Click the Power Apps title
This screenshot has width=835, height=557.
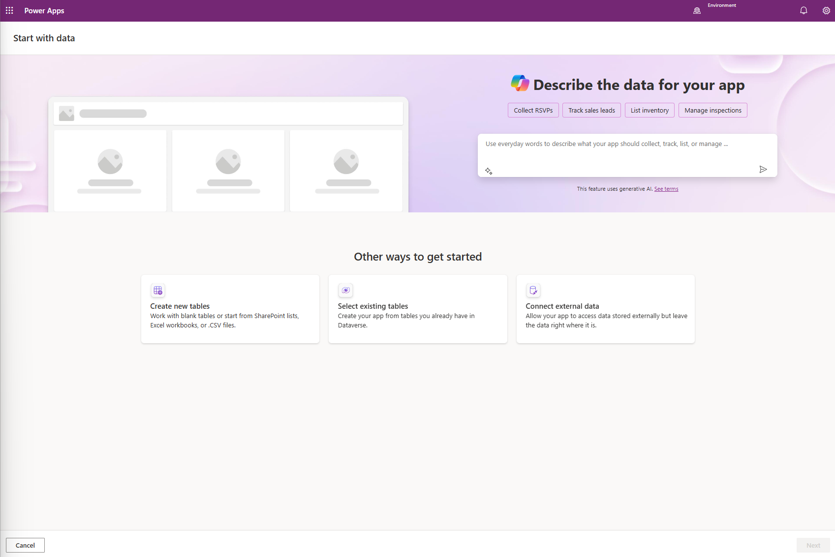point(44,10)
